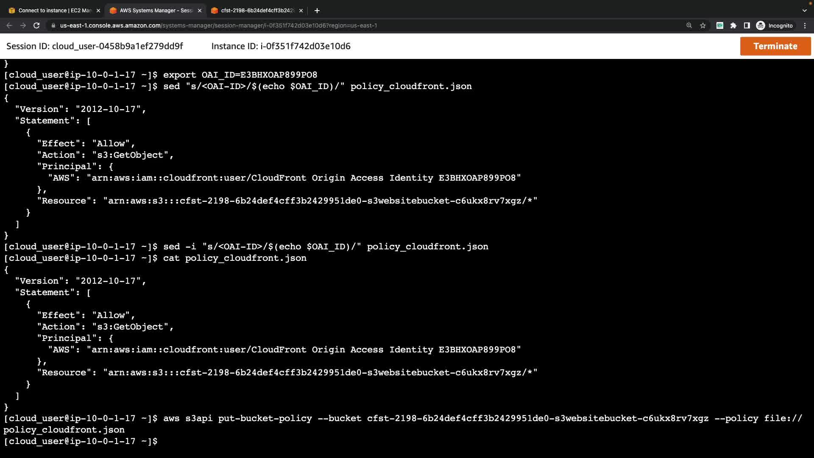Terminate the Session Manager session
Viewport: 814px width, 458px height.
pyautogui.click(x=775, y=46)
